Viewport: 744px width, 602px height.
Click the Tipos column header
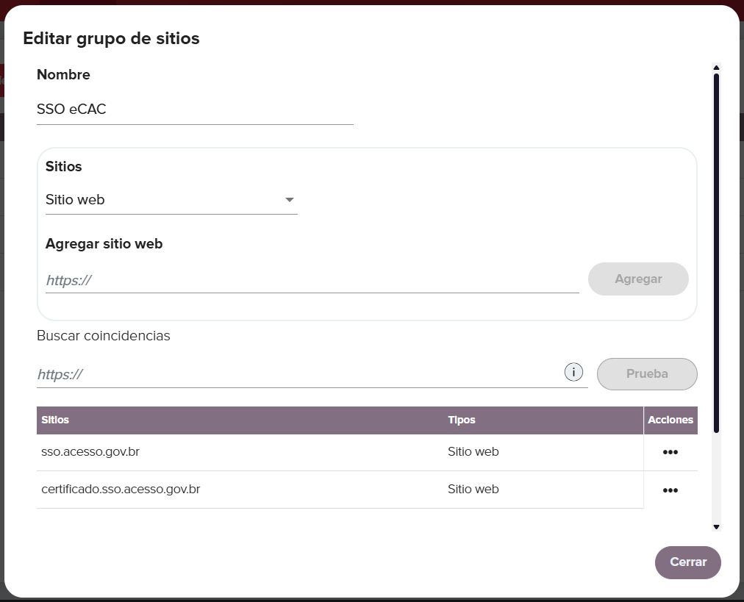(462, 420)
